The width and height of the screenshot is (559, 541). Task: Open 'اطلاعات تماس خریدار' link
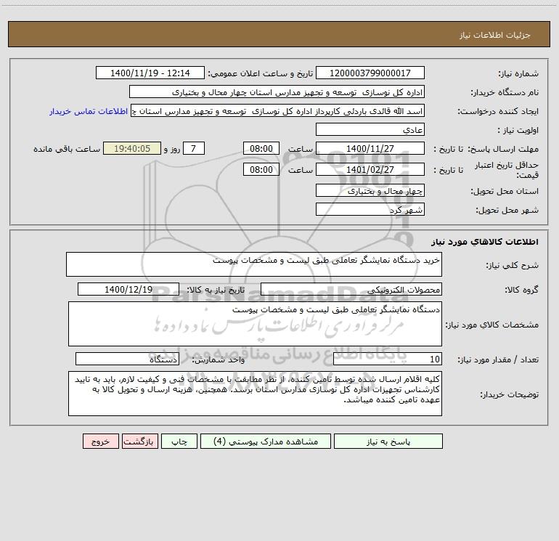[89, 111]
